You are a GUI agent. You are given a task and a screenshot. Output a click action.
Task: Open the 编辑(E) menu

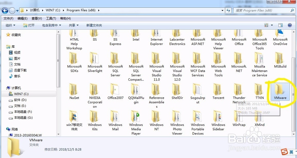[x=22, y=18]
